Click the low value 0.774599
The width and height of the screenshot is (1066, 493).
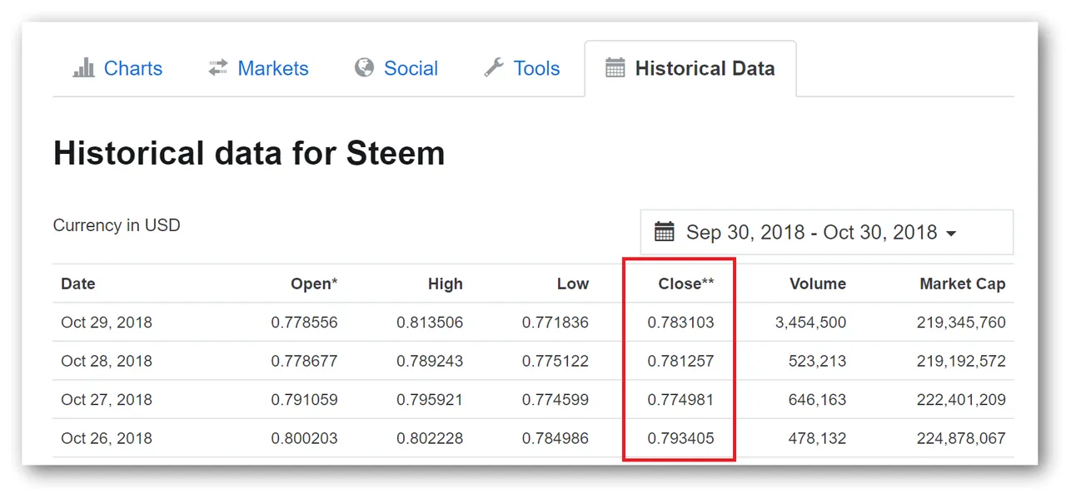[555, 400]
